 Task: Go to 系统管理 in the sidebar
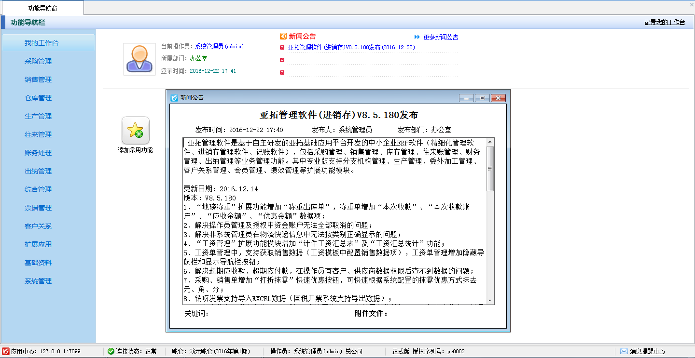click(x=38, y=281)
